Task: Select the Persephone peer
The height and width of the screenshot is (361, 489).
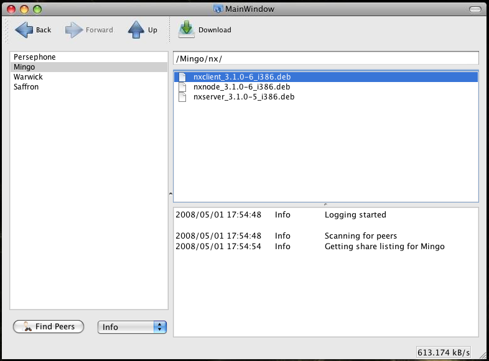Action: tap(35, 57)
